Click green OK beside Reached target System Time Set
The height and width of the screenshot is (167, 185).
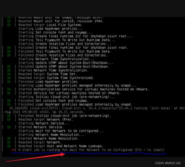click(9, 74)
